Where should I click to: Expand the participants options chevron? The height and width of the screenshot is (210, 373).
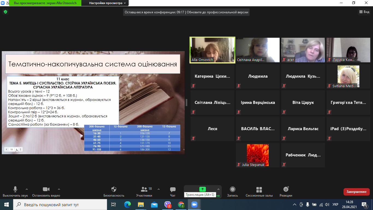[159, 189]
